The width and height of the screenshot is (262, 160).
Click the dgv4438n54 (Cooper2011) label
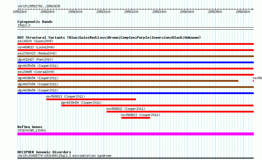(38, 90)
